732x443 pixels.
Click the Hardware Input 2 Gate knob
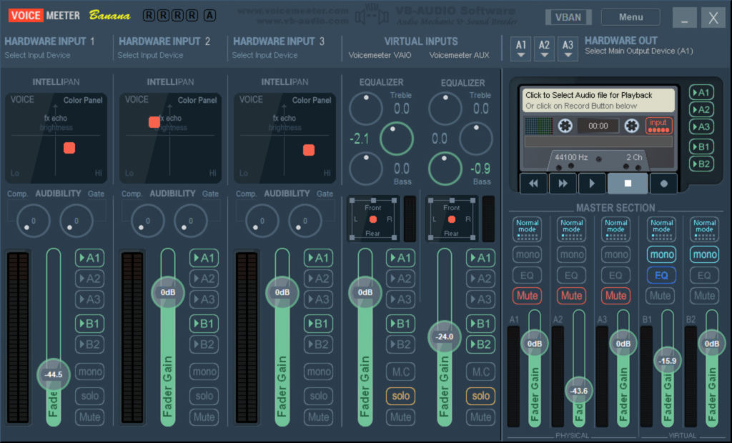190,221
